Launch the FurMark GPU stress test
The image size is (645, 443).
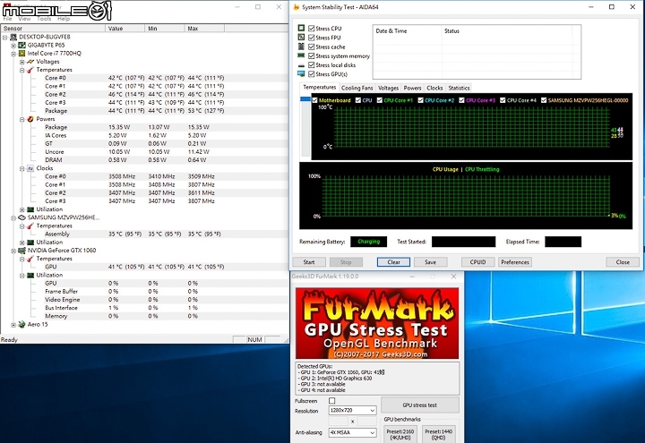(x=420, y=405)
